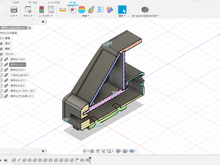Click the Measure ruler tool icon
The width and height of the screenshot is (220, 165).
(x=63, y=10)
